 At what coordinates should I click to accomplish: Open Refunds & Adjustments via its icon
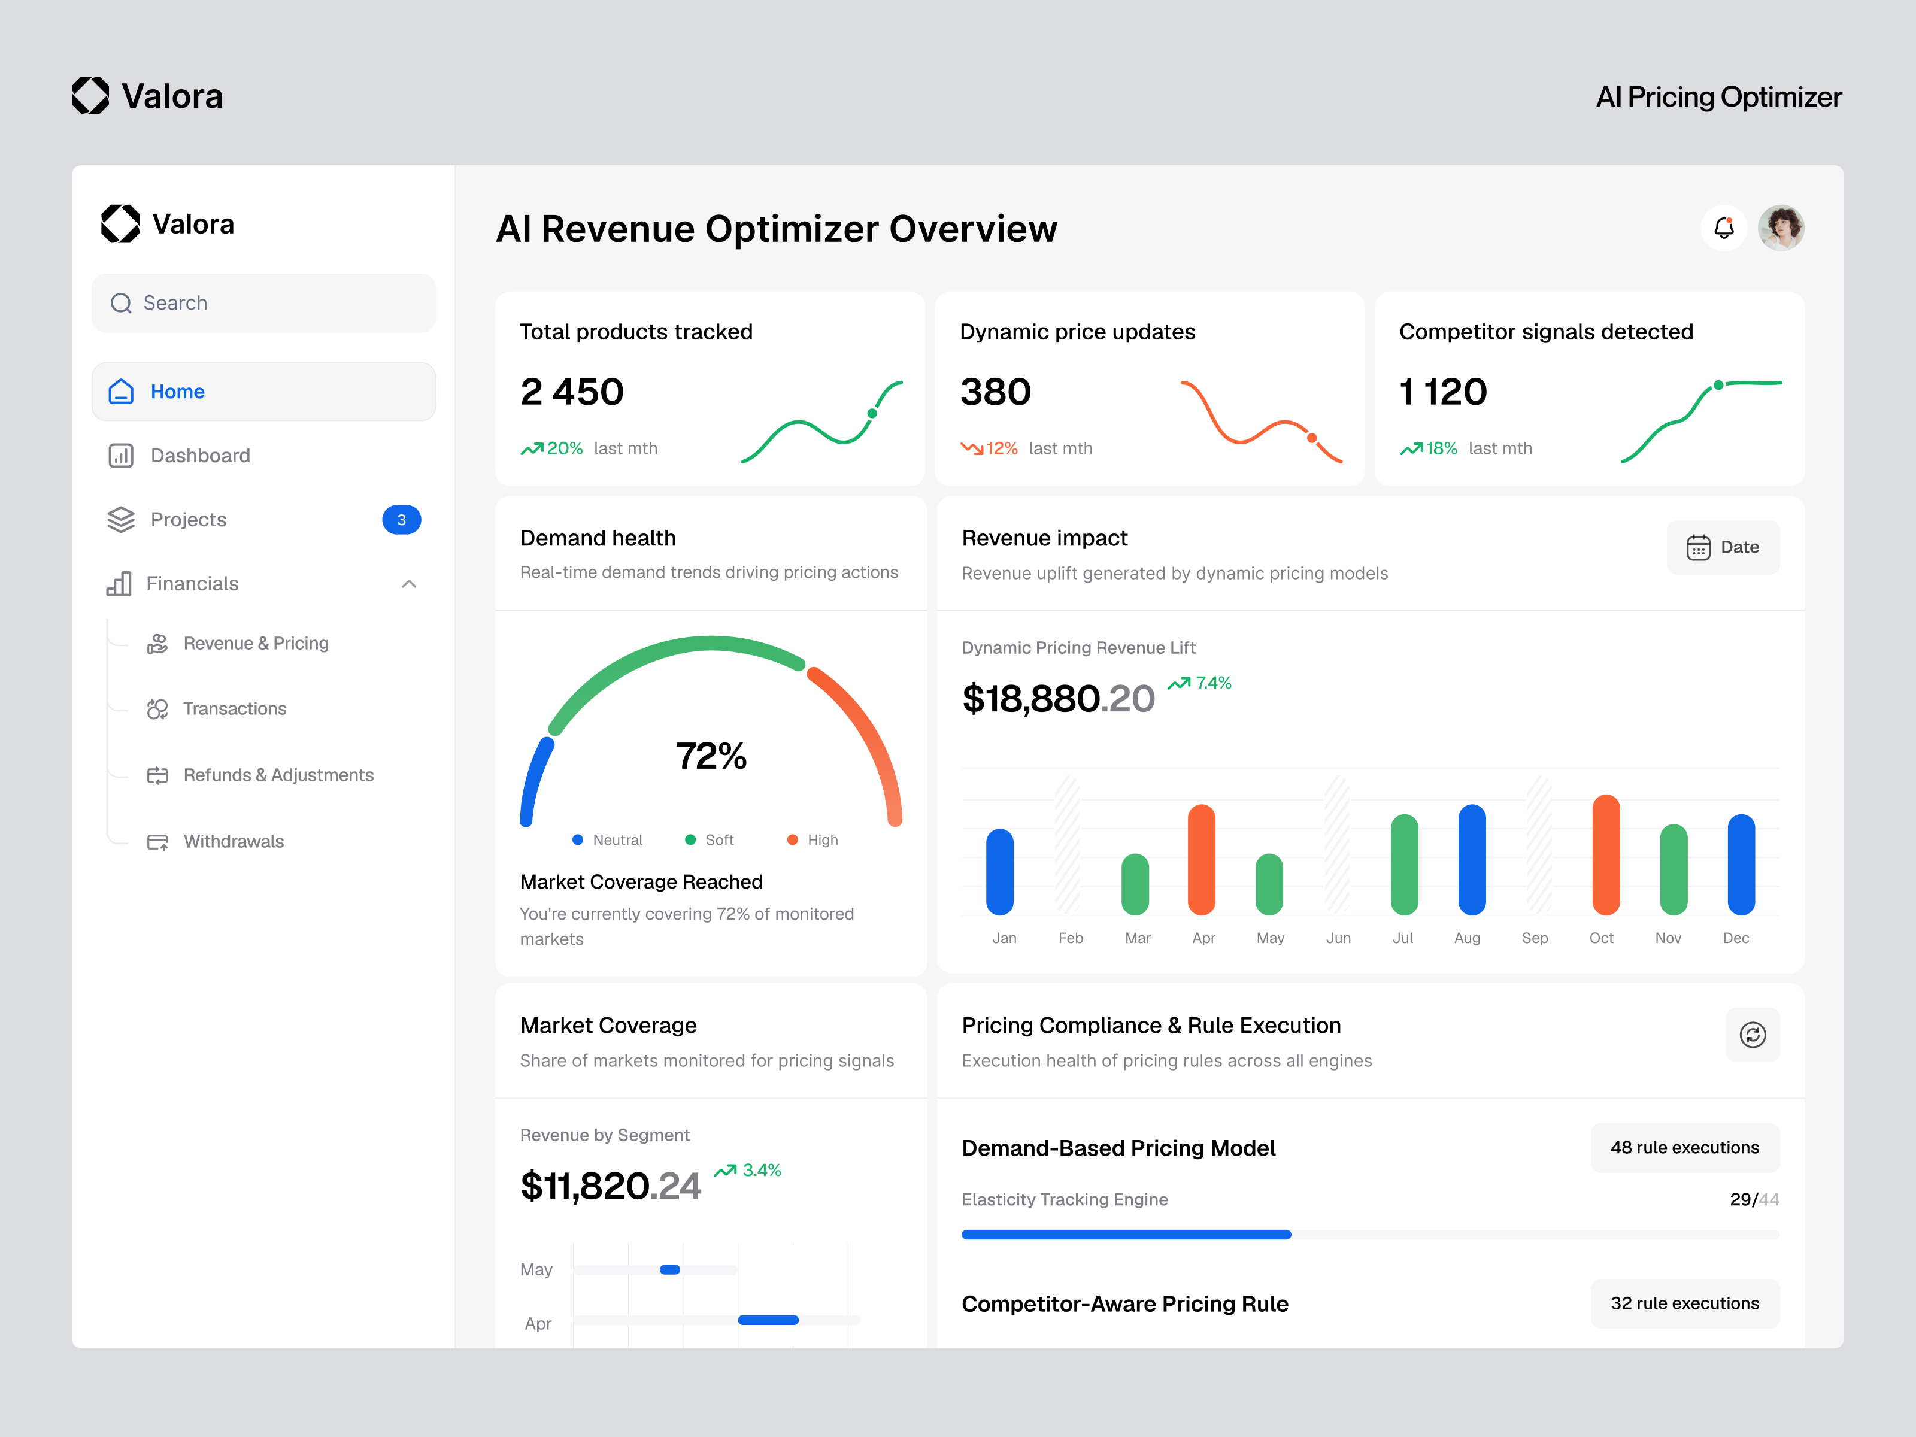(157, 774)
